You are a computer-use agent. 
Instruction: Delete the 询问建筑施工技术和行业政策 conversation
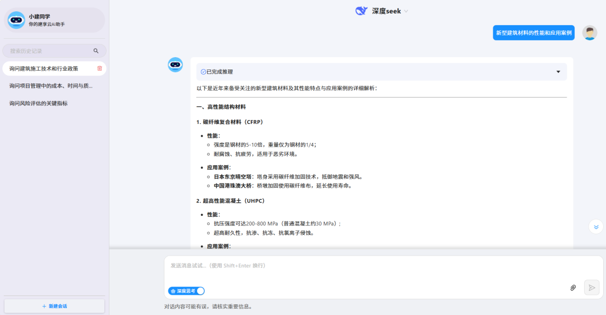(99, 68)
